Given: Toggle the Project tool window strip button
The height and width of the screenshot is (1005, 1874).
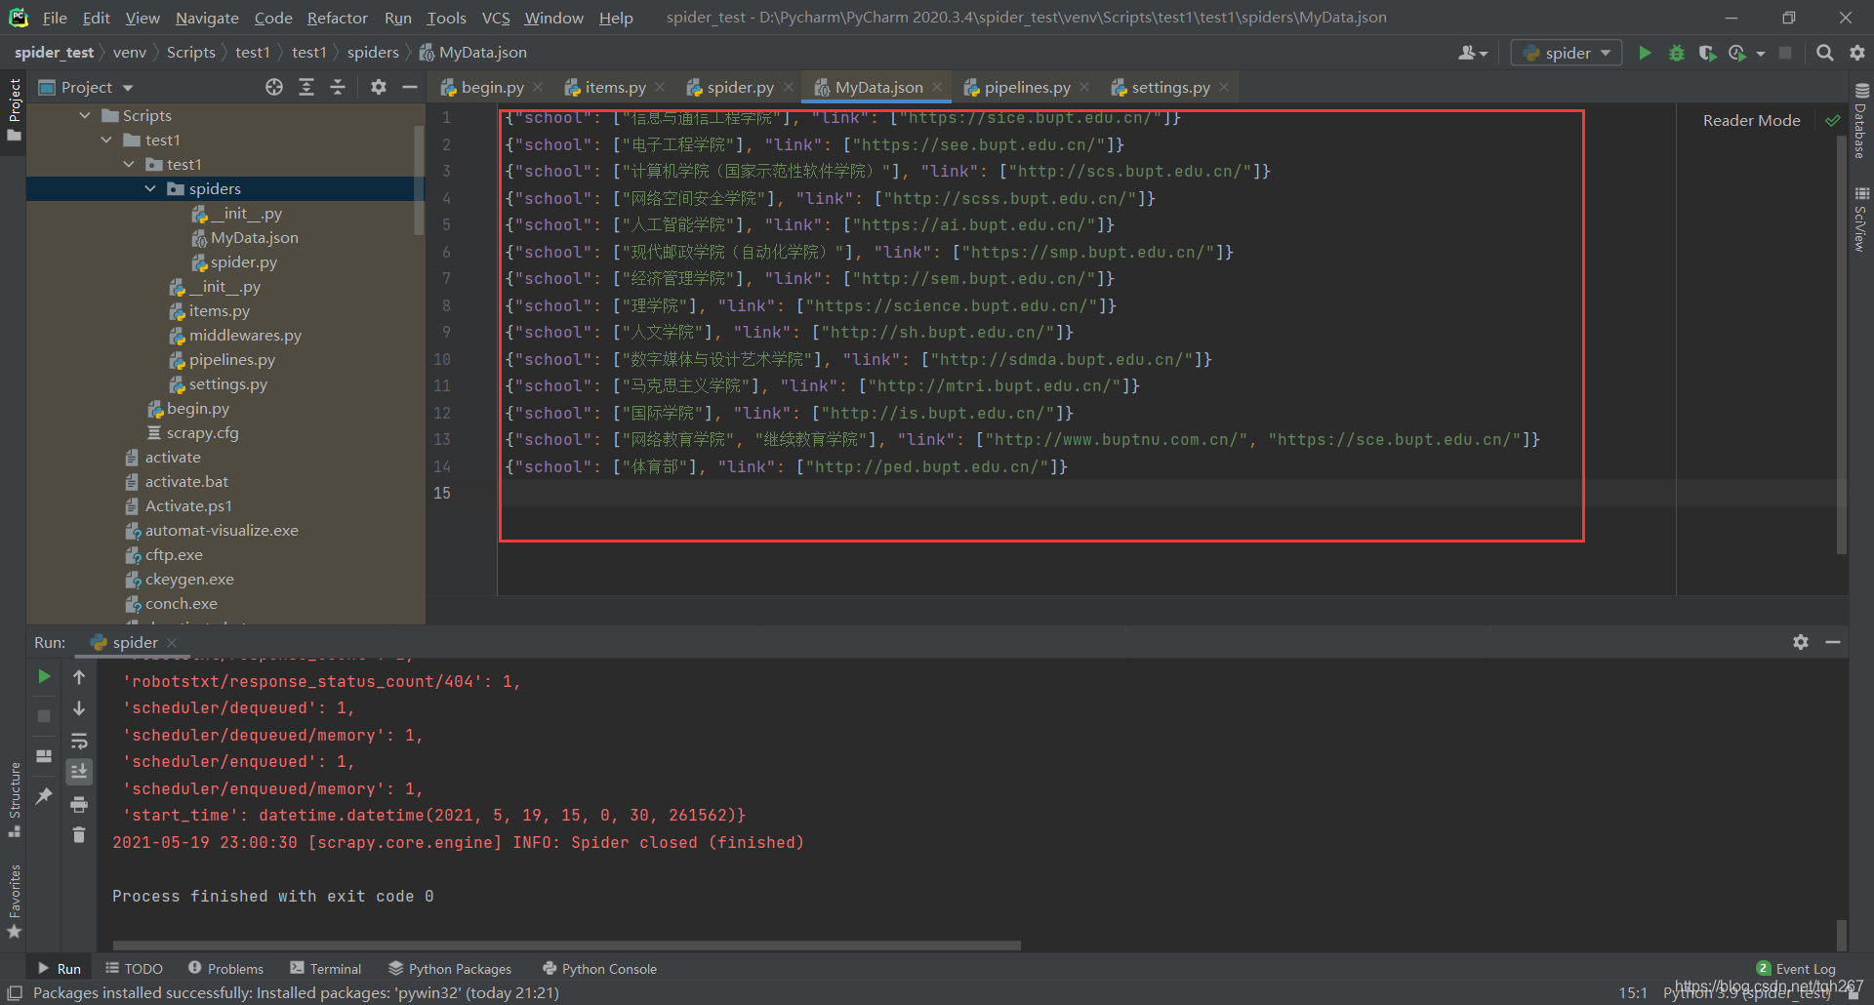Looking at the screenshot, I should (x=14, y=109).
